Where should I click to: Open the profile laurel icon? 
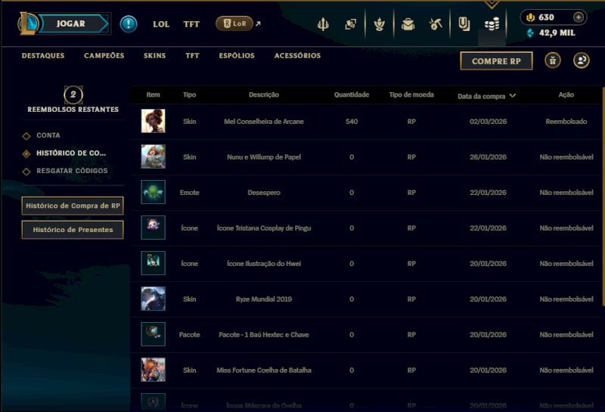pyautogui.click(x=380, y=24)
